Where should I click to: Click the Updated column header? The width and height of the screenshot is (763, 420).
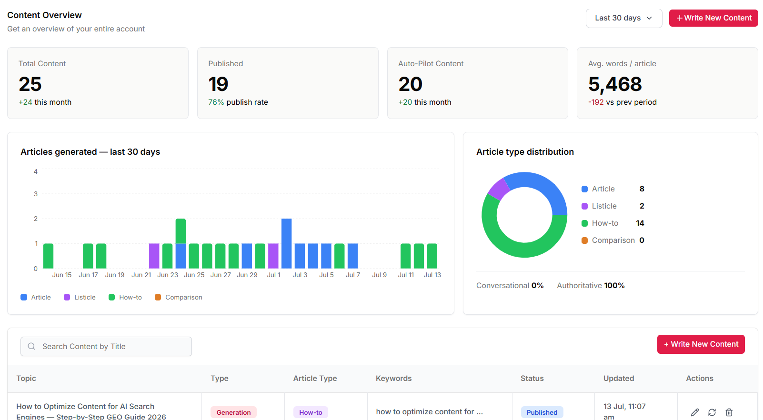coord(619,379)
